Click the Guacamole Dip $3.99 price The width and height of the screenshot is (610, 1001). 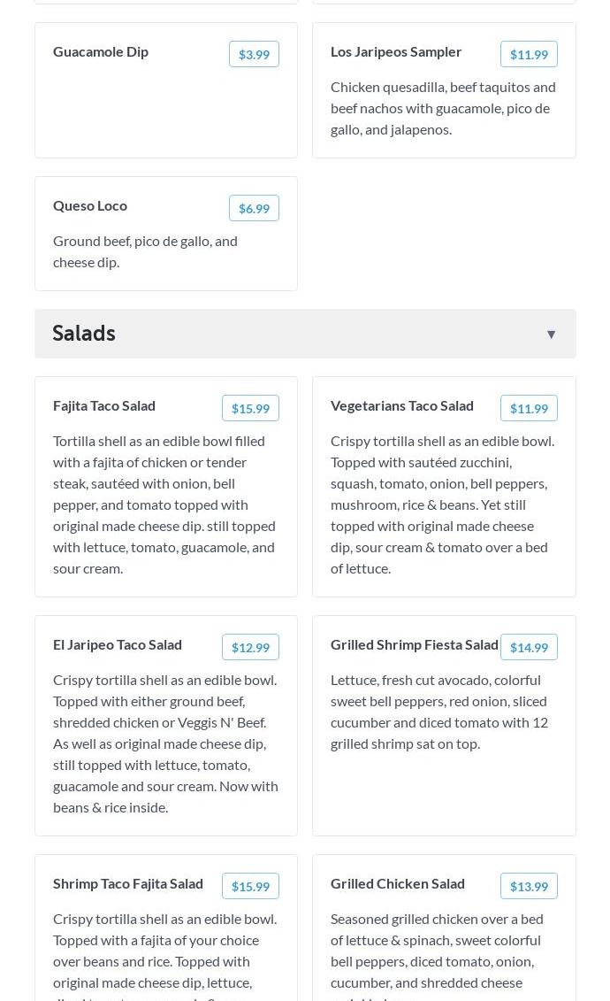(x=254, y=55)
